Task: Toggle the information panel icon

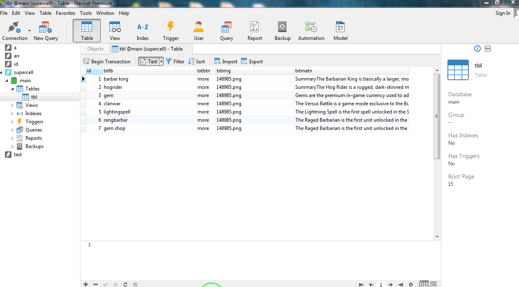Action: tap(477, 49)
